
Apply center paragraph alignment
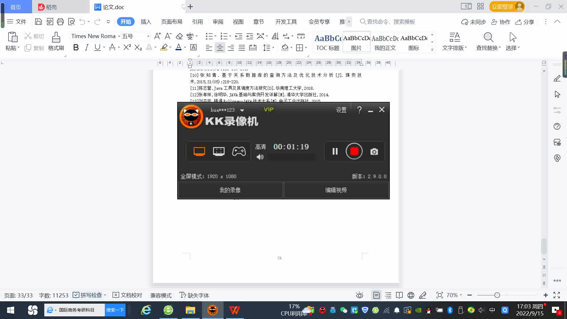tap(220, 48)
